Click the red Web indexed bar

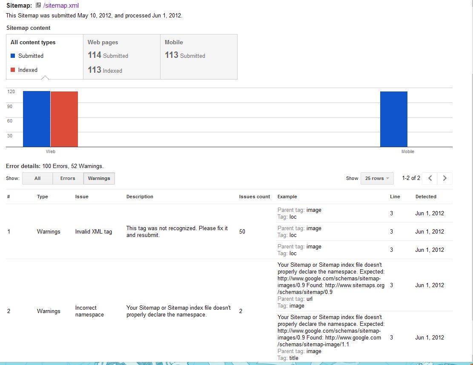coord(64,119)
